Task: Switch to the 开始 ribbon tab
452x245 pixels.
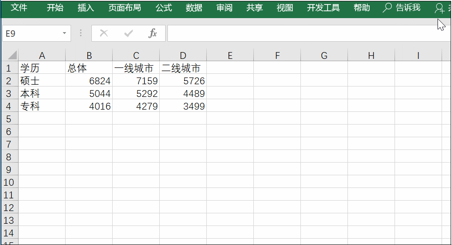Action: pos(55,8)
